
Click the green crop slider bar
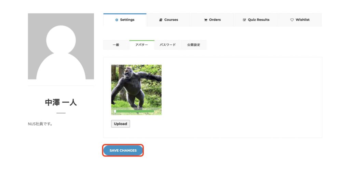coord(135,111)
